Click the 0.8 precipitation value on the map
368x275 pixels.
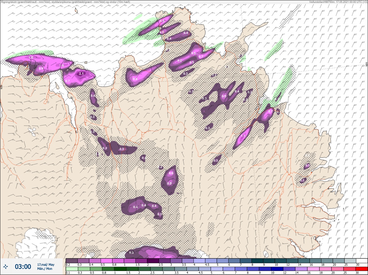click(135, 79)
